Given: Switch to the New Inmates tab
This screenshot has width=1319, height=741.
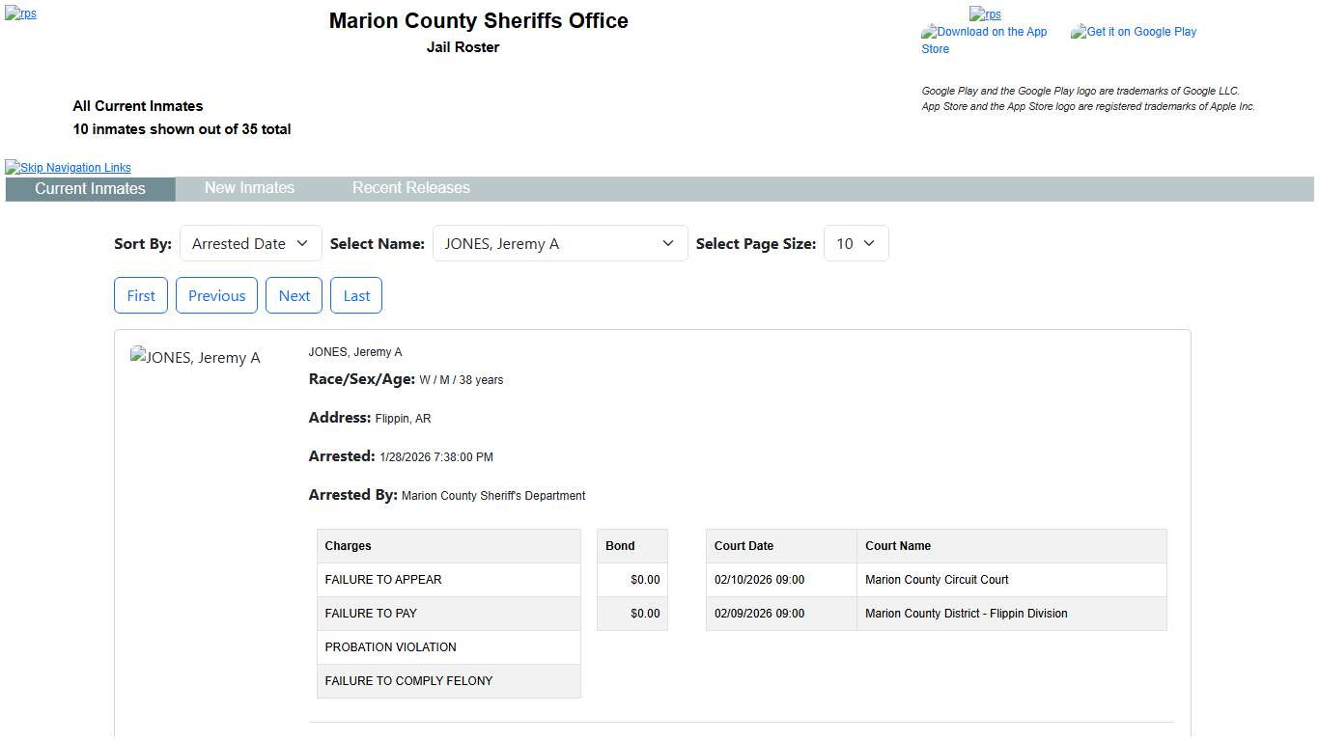Looking at the screenshot, I should (x=249, y=188).
